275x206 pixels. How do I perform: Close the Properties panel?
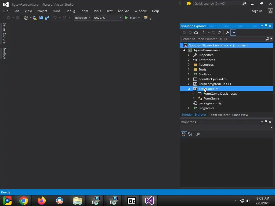[x=270, y=122]
